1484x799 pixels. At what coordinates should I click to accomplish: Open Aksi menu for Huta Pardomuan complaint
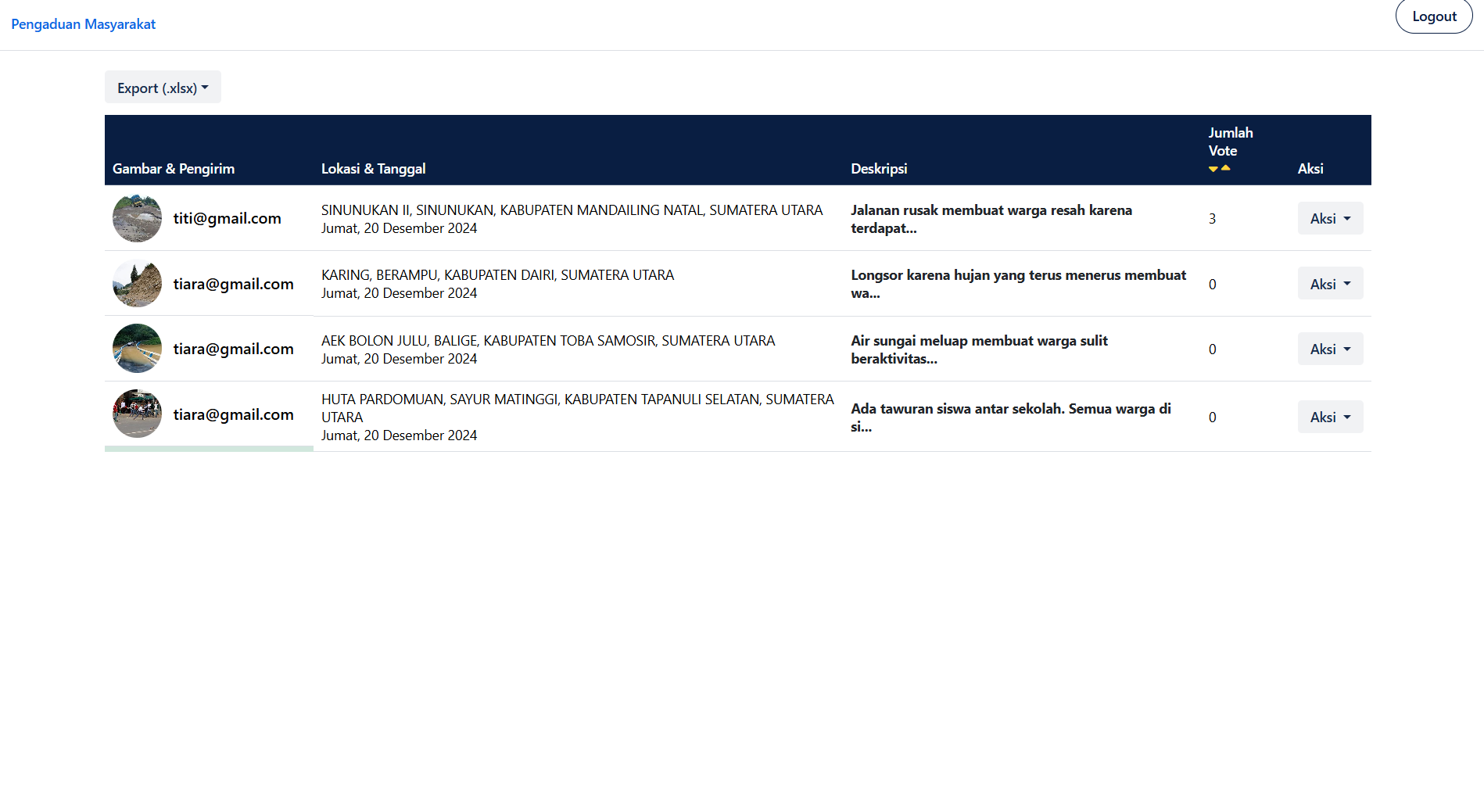[x=1329, y=417]
